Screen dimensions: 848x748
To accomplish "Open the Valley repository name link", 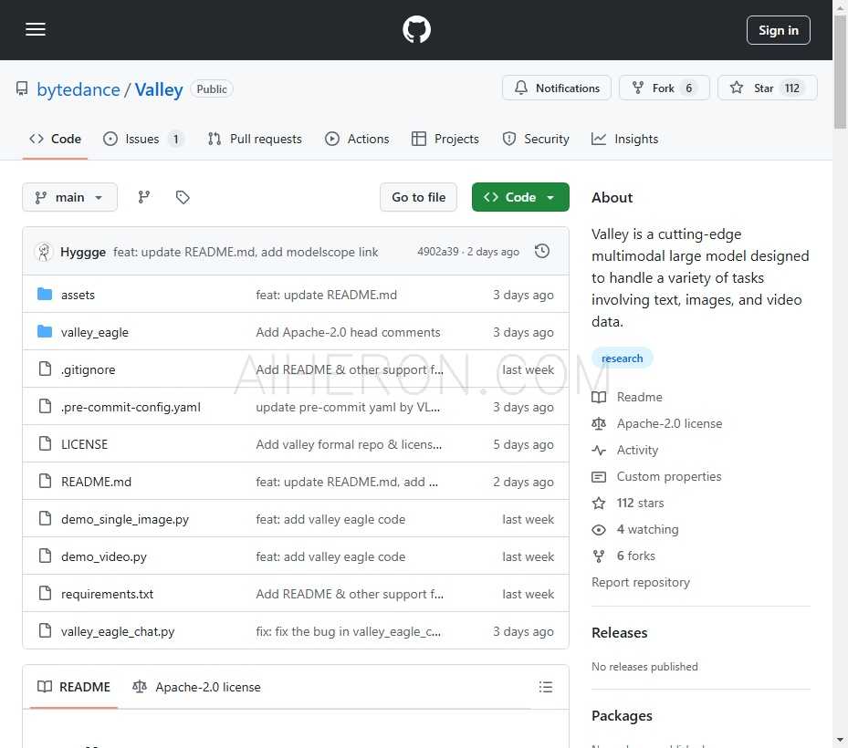I will click(159, 89).
